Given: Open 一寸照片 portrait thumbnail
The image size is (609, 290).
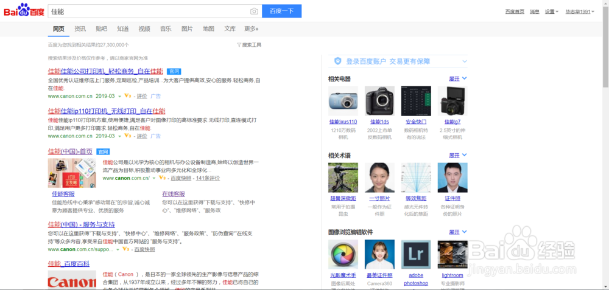Looking at the screenshot, I should [379, 178].
